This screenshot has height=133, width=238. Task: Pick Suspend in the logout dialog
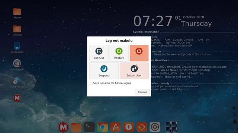click(x=104, y=71)
